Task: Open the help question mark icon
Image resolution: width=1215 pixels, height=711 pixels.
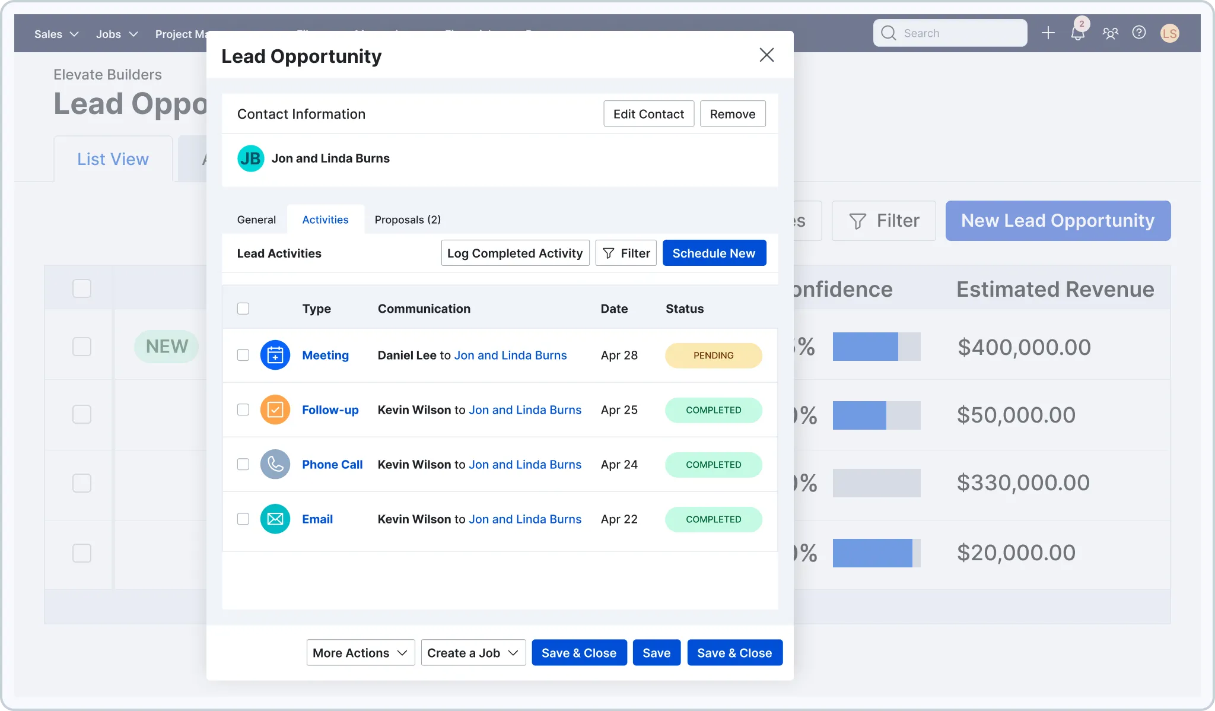Action: [1139, 33]
